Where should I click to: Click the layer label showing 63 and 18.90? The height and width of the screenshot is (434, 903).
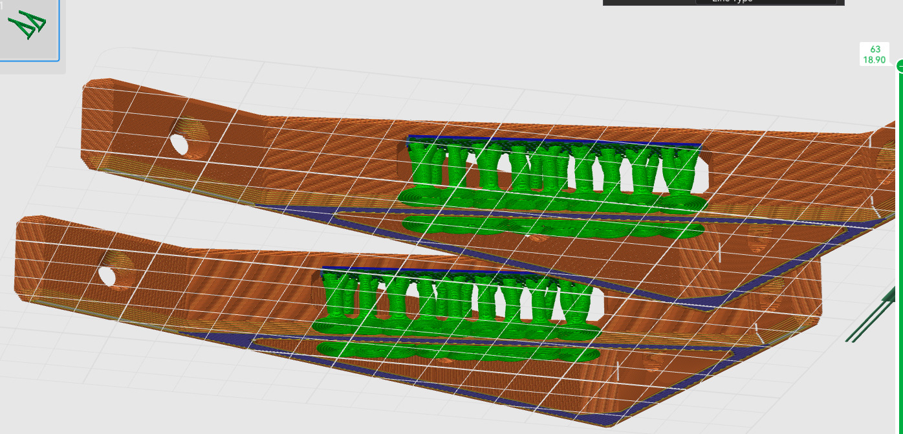[x=875, y=54]
